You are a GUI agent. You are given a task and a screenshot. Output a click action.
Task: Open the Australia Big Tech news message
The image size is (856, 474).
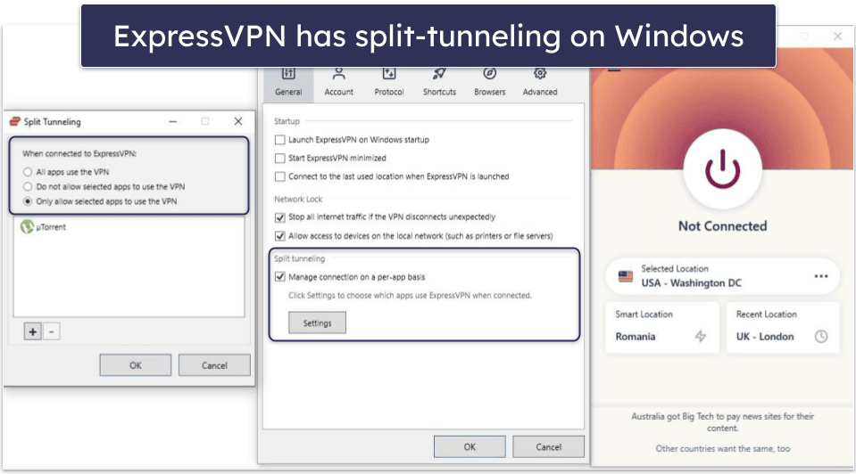(x=722, y=422)
